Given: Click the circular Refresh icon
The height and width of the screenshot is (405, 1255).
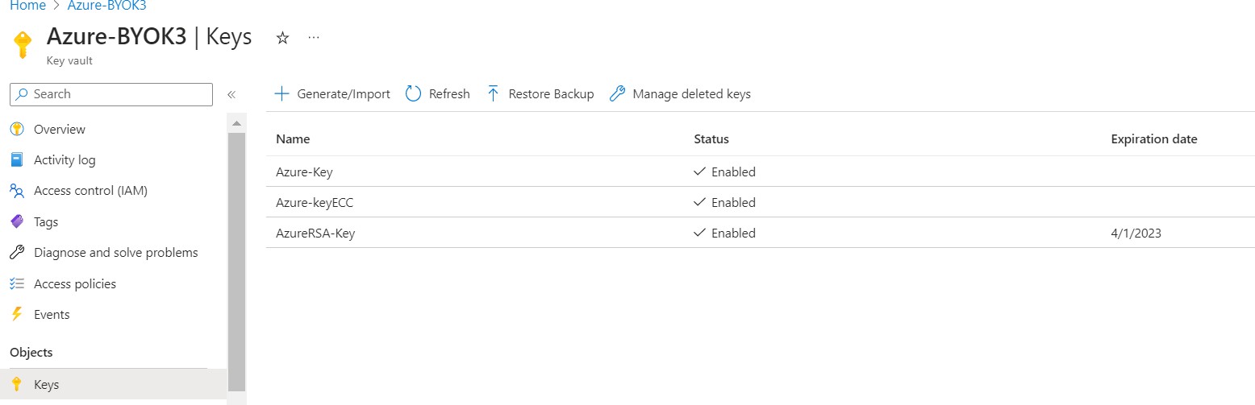Looking at the screenshot, I should click(413, 94).
